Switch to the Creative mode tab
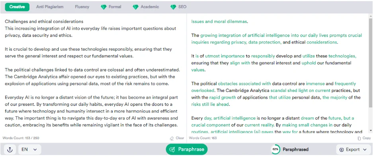Image resolution: width=373 pixels, height=157 pixels. point(17,7)
